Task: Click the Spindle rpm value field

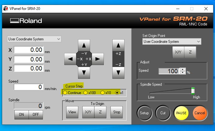Action: click(x=29, y=106)
